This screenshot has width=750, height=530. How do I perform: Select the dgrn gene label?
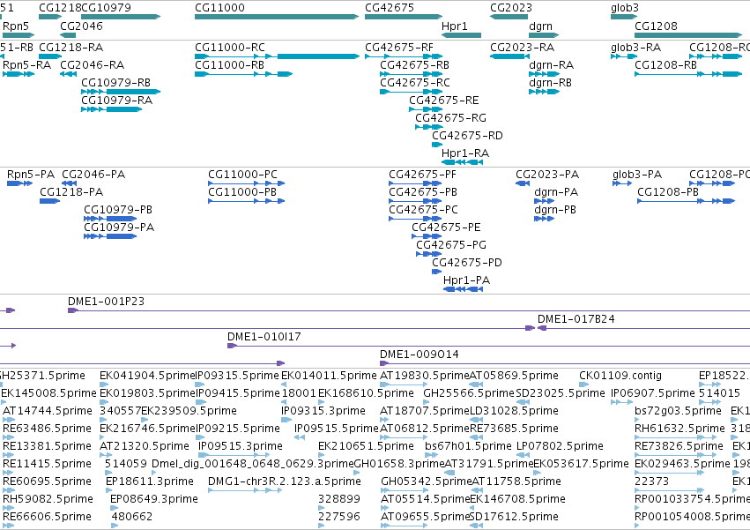[x=540, y=26]
